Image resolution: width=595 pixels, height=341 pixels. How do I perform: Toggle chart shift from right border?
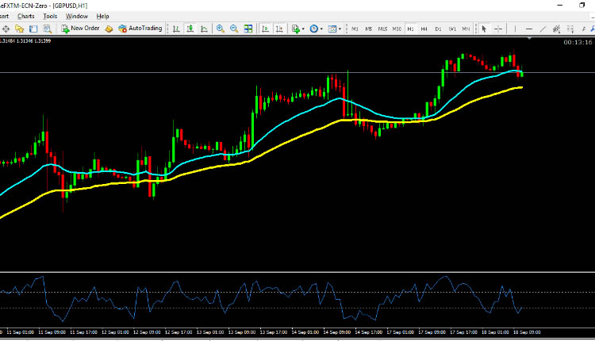(280, 29)
